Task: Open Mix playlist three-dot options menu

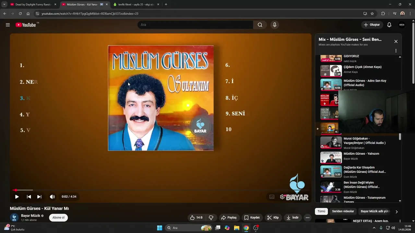Action: pos(396,51)
